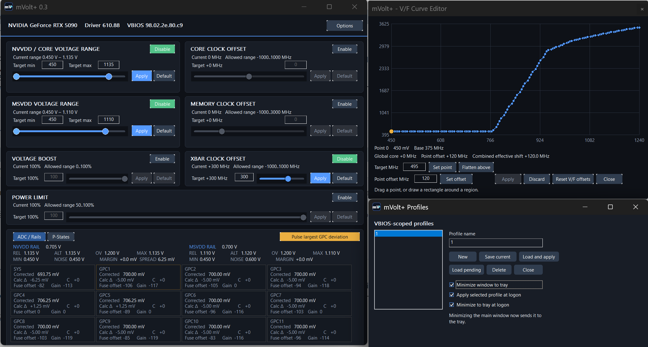
Task: Maximize the main mVolt+ 0.3 window
Action: (329, 7)
